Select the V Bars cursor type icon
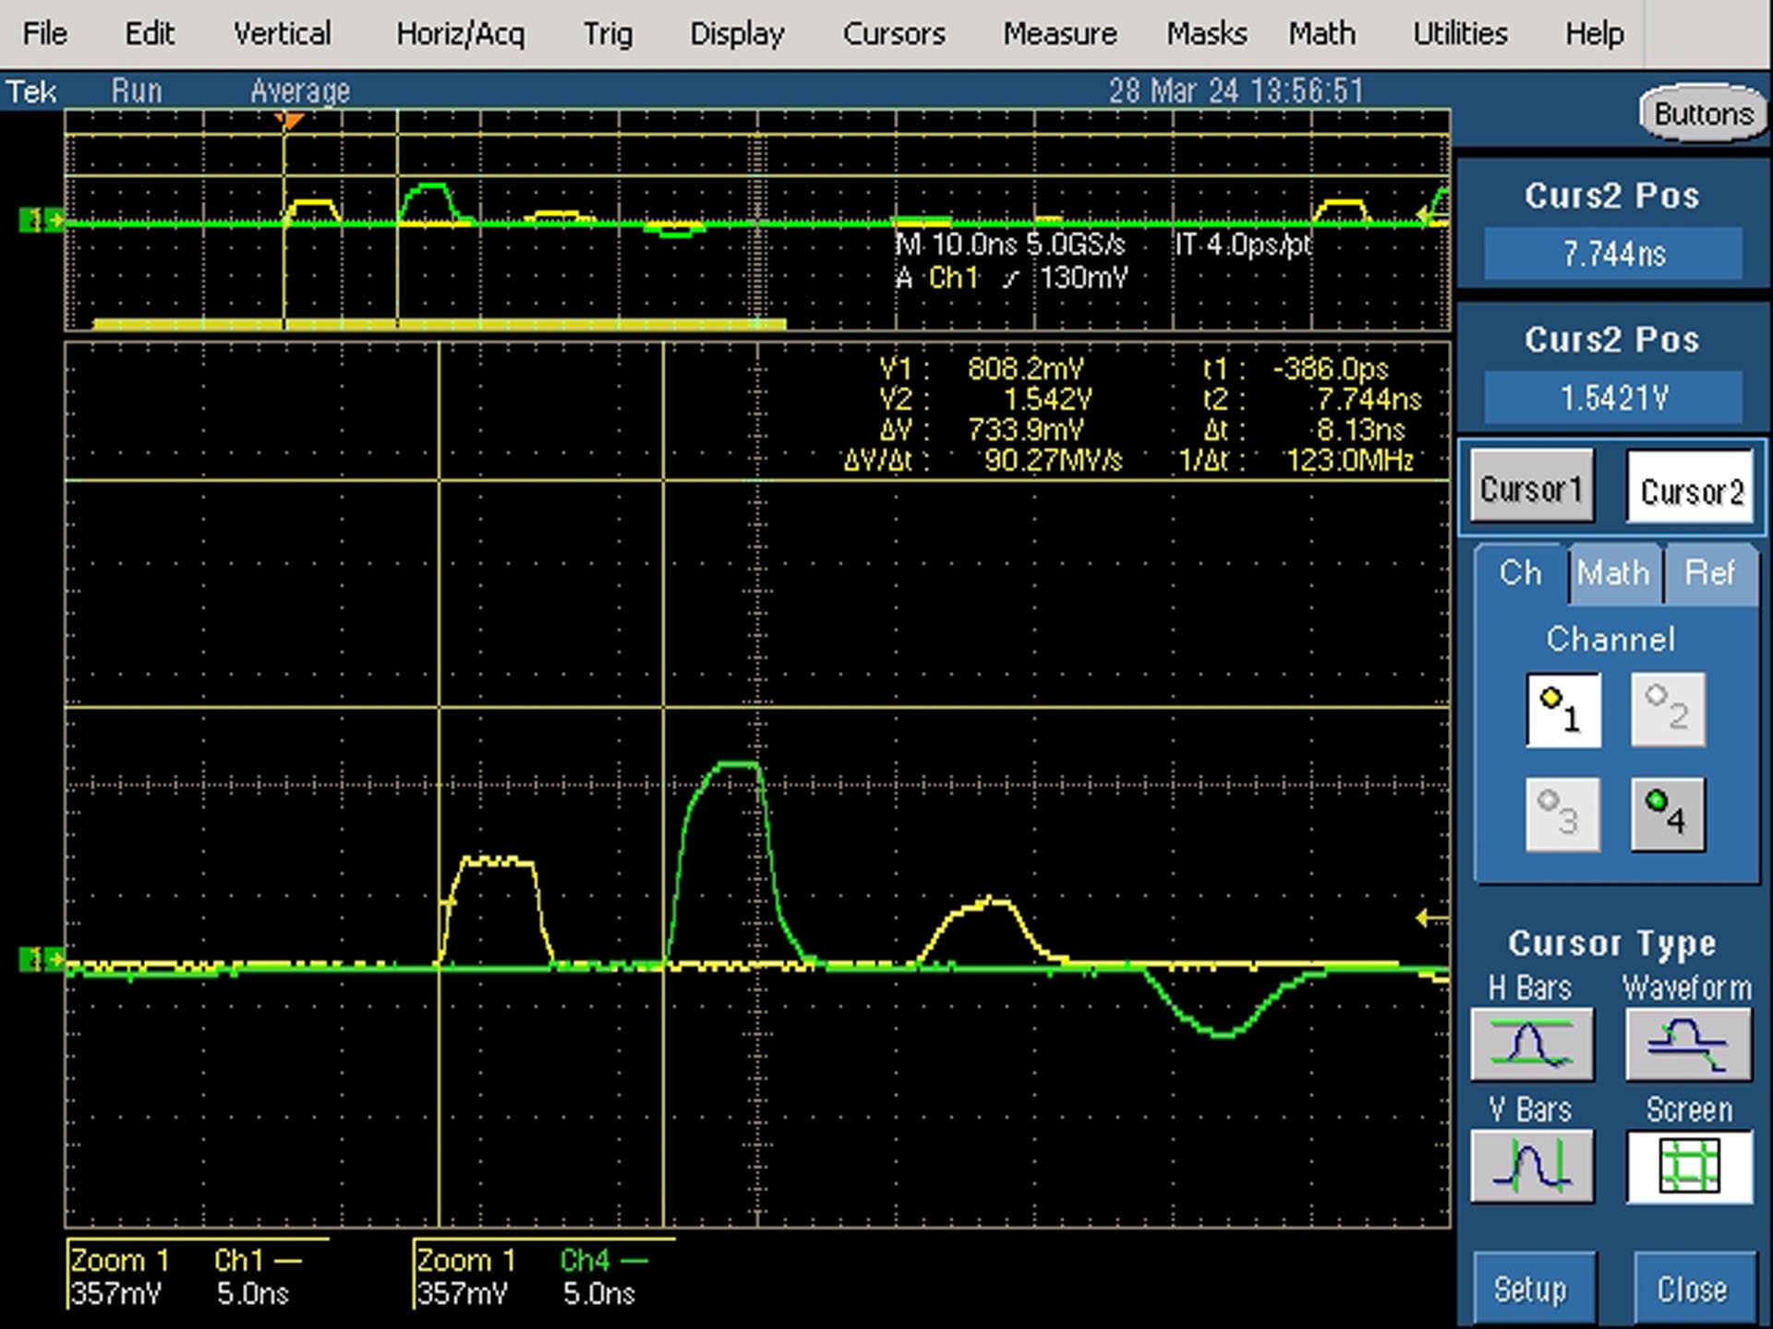Image resolution: width=1773 pixels, height=1329 pixels. tap(1532, 1166)
